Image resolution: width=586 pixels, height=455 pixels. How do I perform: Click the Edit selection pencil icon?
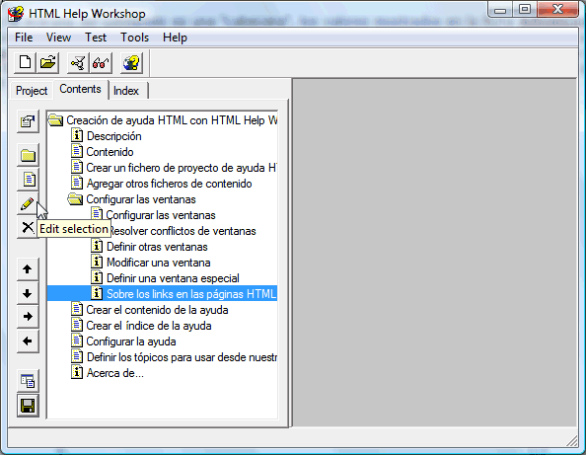point(28,203)
